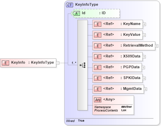Viewport: 161px width, 126px height.
Task: Click the E icon of MgmtData reference
Action: [x=98, y=89]
